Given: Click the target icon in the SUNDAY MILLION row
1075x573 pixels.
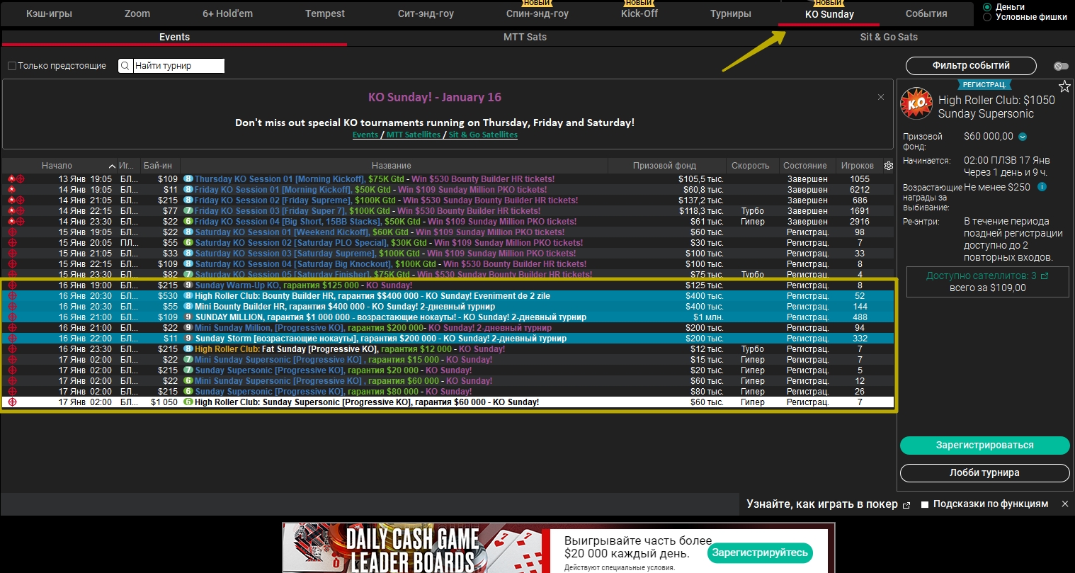Looking at the screenshot, I should point(12,317).
